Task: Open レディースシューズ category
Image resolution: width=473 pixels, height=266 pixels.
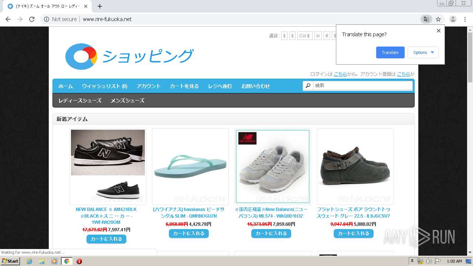Action: click(x=80, y=100)
